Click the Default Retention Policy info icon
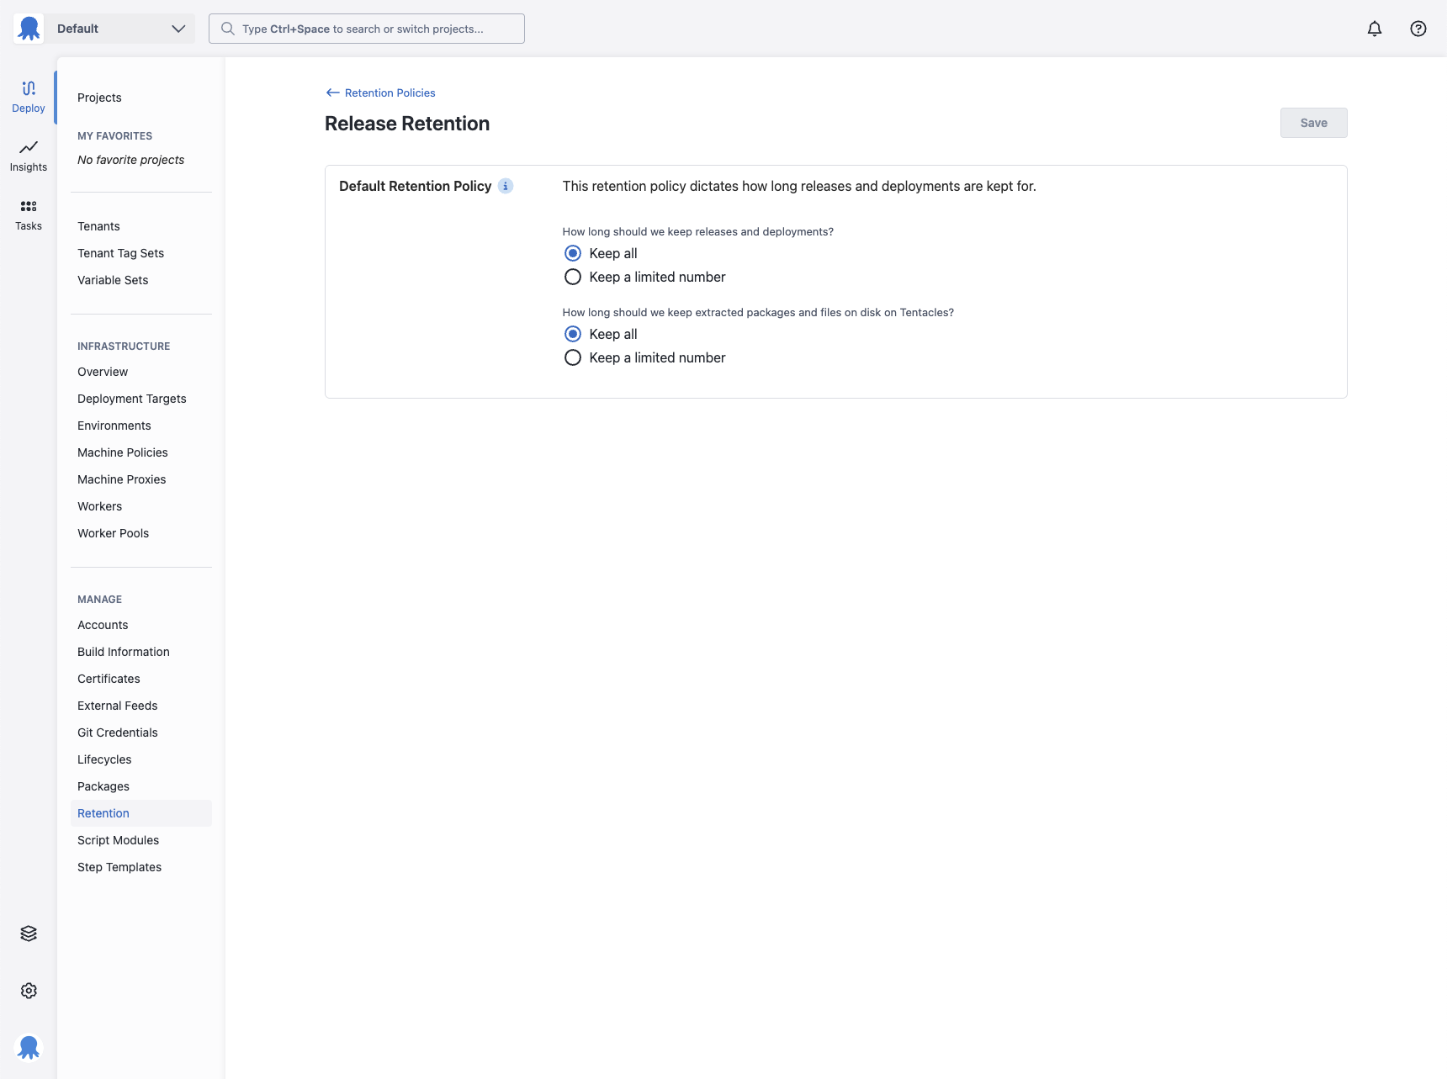Viewport: 1447px width, 1079px height. 506,186
